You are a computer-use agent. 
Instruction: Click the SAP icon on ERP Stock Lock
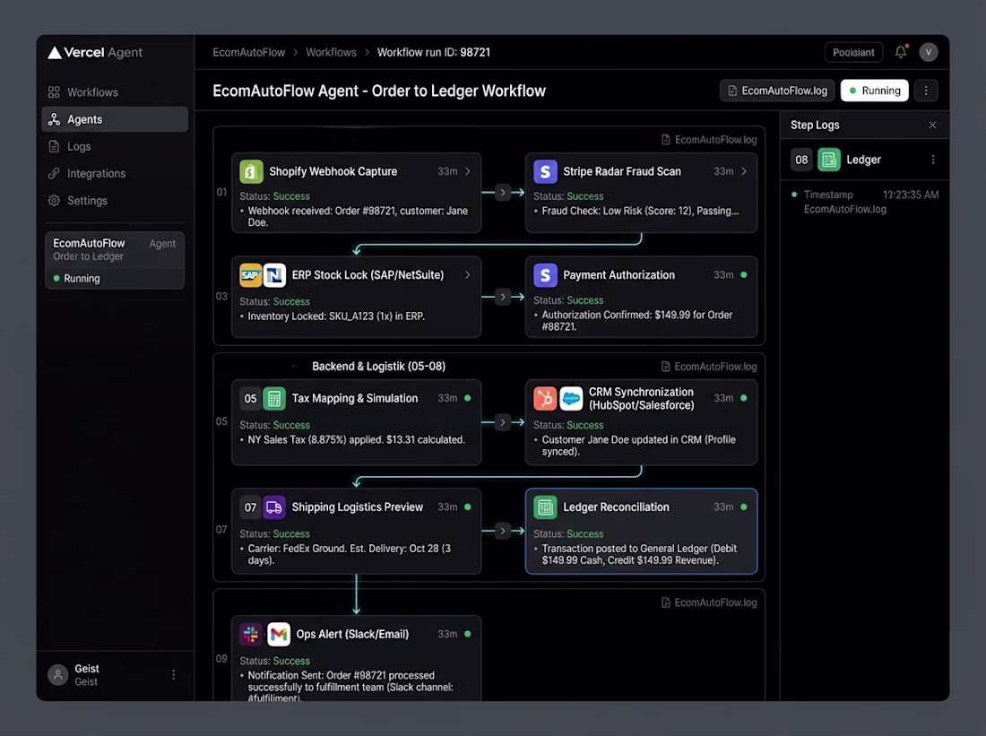[x=250, y=275]
